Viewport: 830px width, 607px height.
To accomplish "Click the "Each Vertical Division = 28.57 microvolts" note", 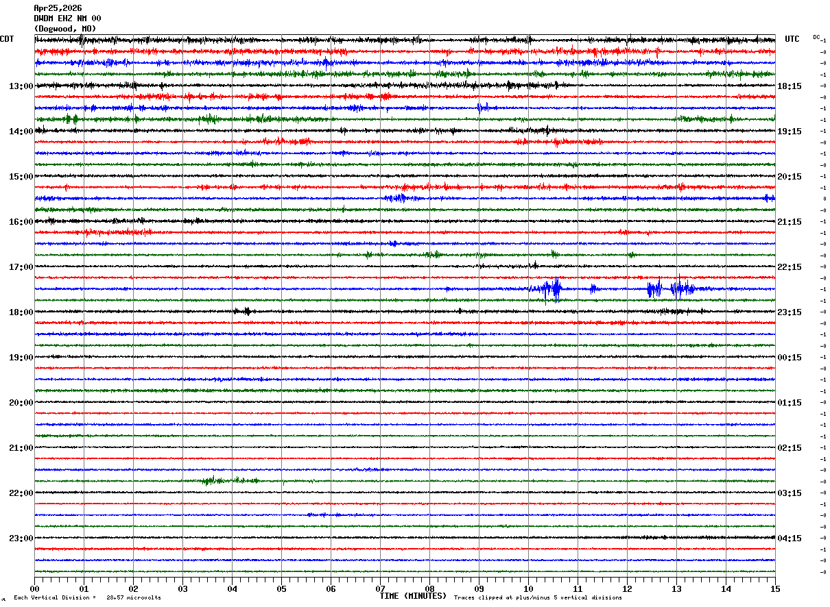I will tap(88, 598).
